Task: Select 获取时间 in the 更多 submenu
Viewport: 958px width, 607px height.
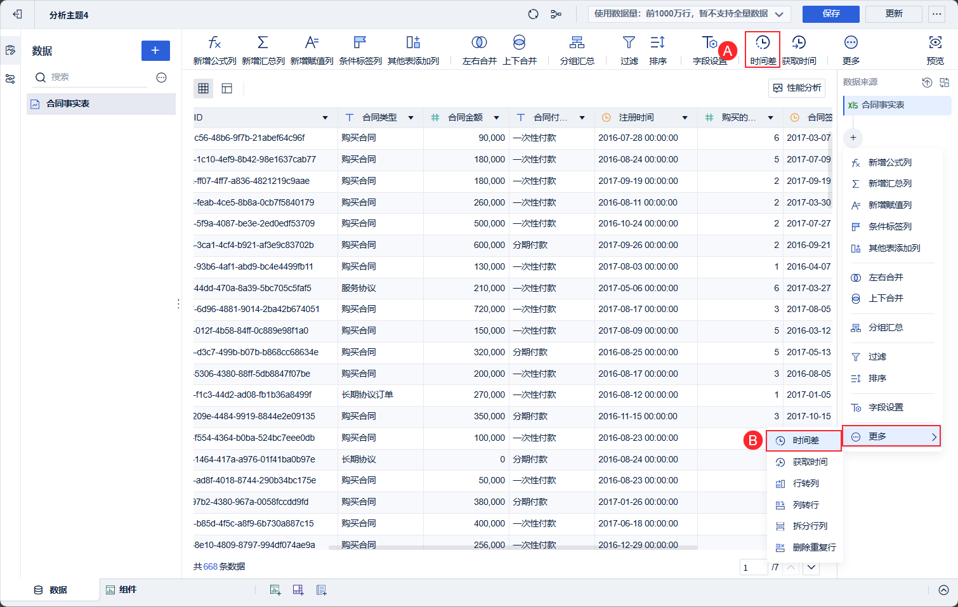Action: pos(804,462)
